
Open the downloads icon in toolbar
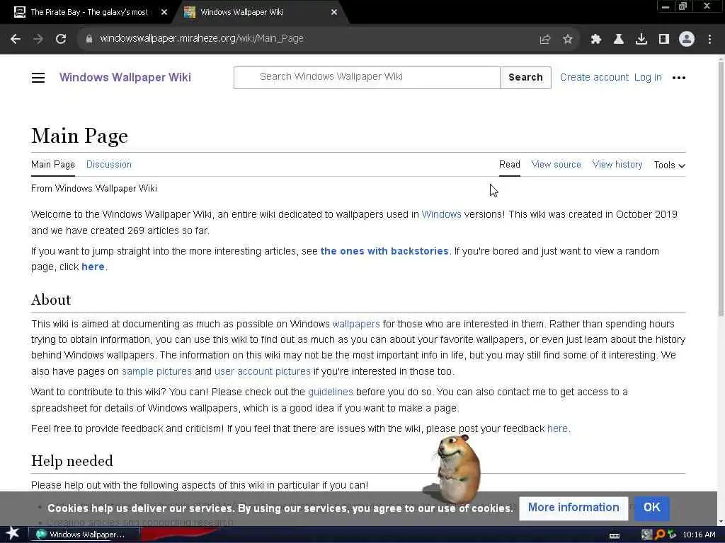coord(641,40)
